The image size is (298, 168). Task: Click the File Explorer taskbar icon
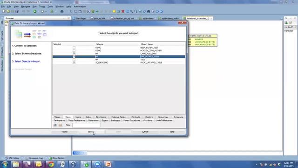[16, 164]
